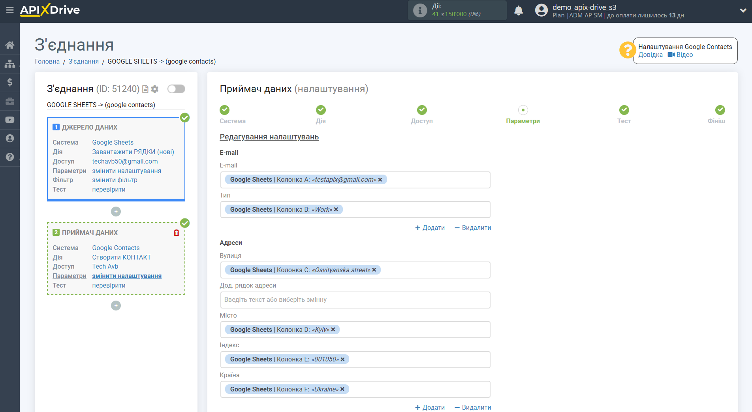The image size is (752, 412).
Task: Click source змінити налаштування link
Action: 127,171
